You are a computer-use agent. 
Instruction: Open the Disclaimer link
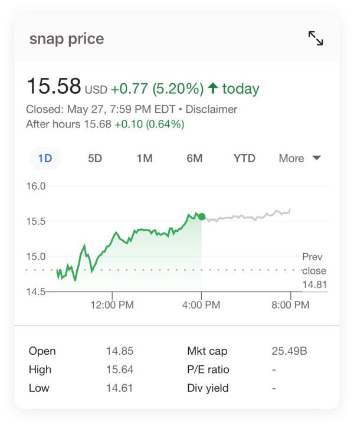tap(211, 109)
